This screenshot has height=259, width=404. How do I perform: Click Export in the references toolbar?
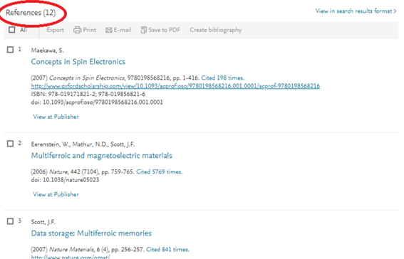(55, 30)
